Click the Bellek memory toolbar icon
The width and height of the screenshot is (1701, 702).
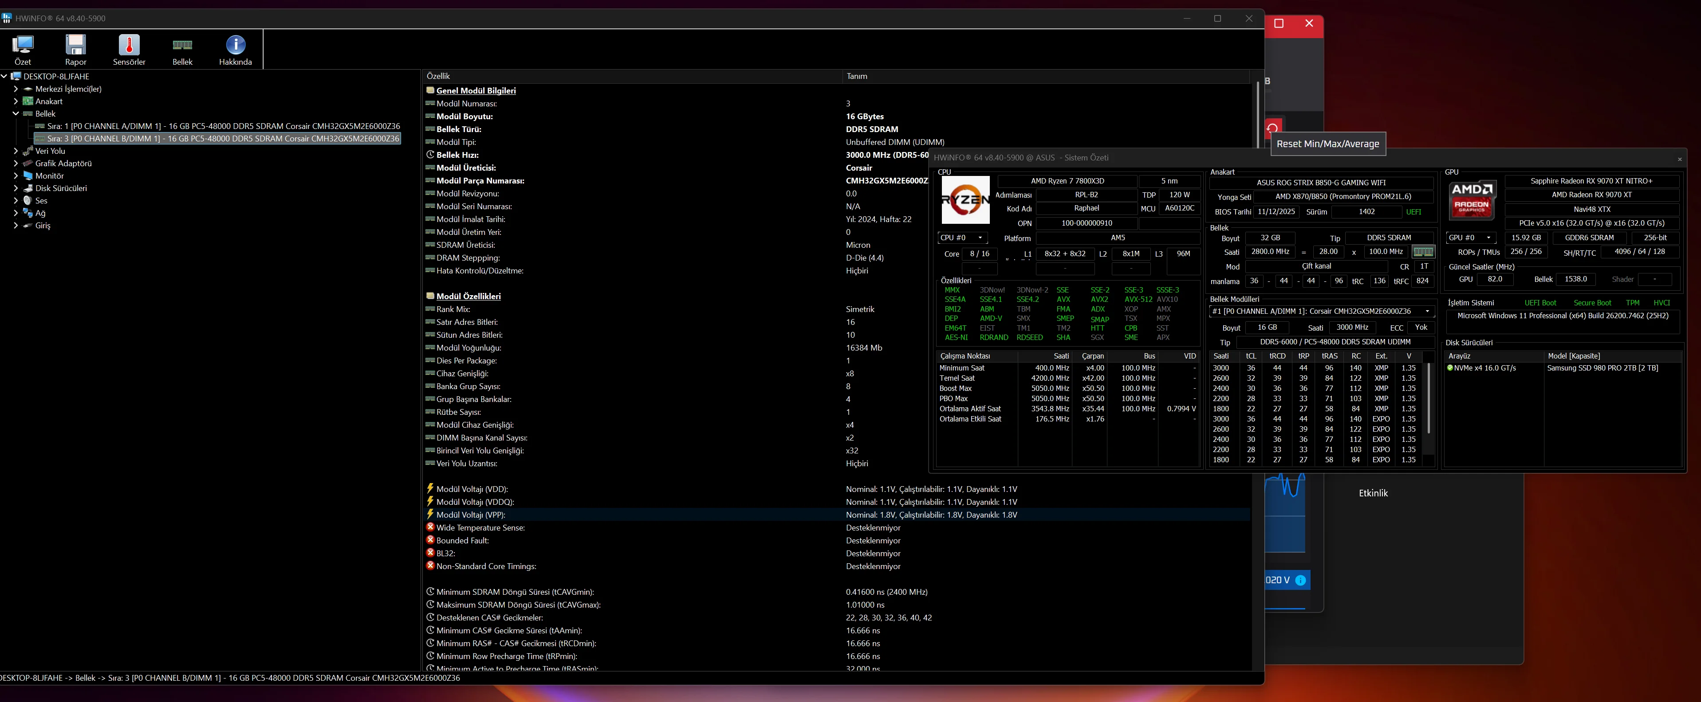point(182,46)
